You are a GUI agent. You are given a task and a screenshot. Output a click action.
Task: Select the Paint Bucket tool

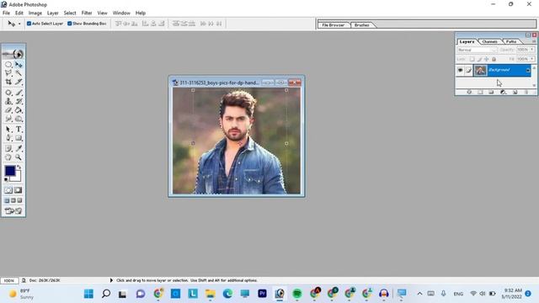click(19, 110)
